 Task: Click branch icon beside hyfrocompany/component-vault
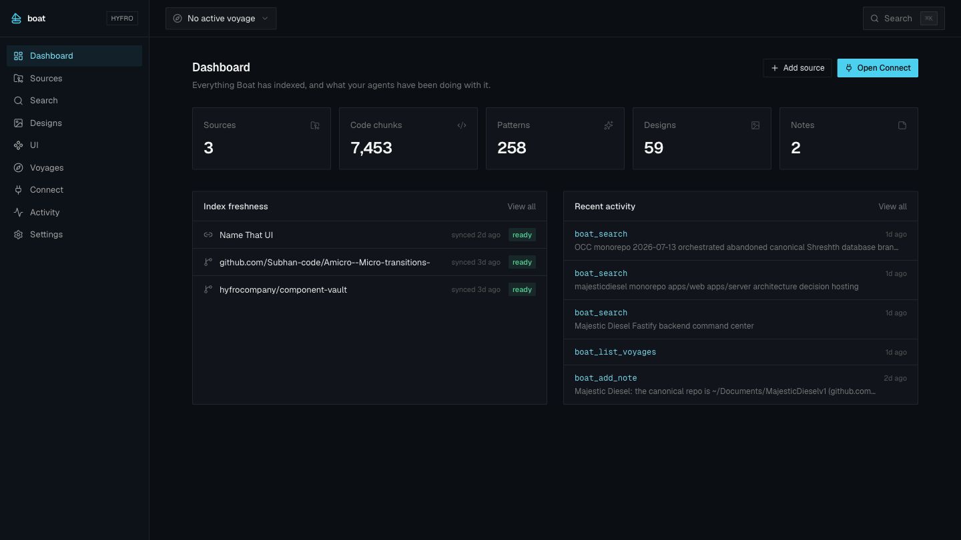[208, 290]
